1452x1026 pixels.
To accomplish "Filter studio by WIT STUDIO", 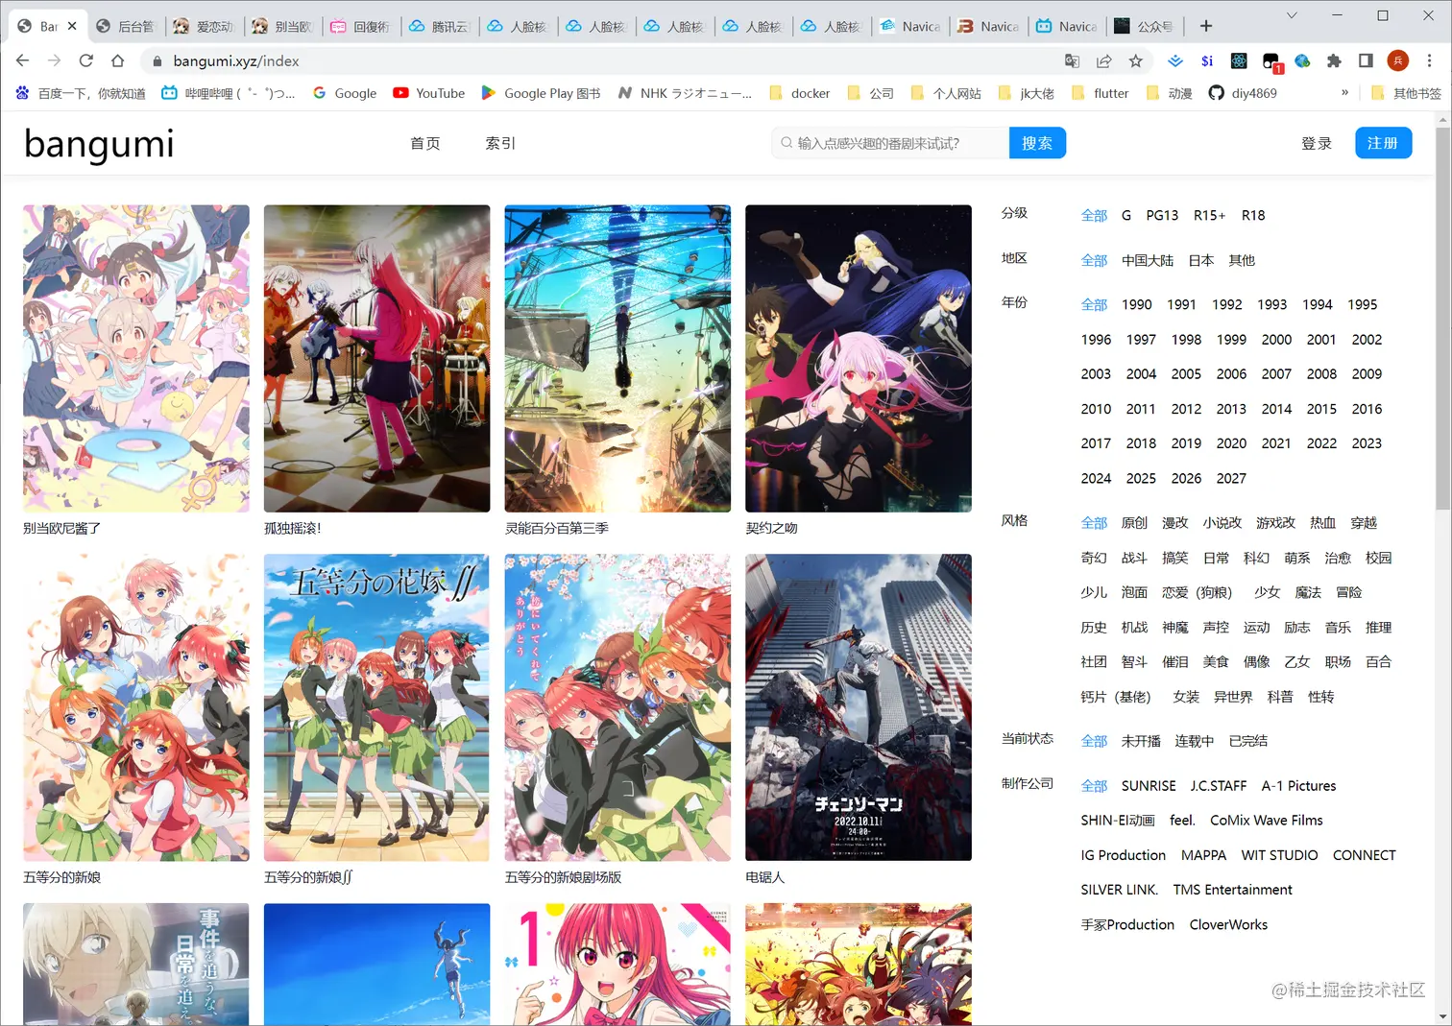I will click(1279, 855).
